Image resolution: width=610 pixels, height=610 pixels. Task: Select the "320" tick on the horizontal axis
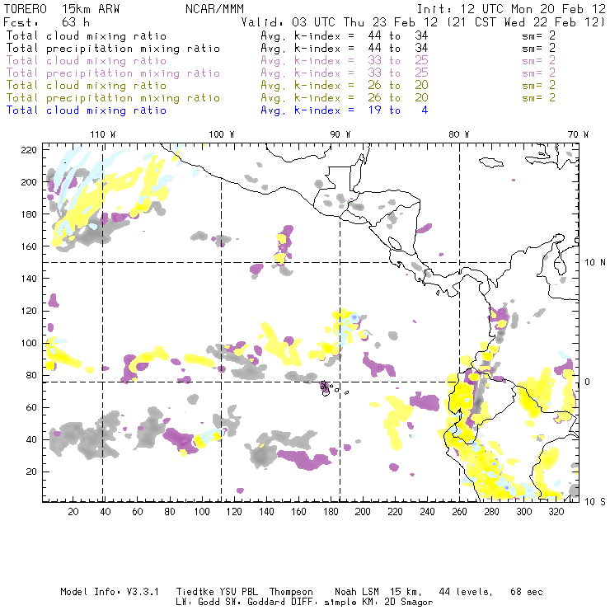(556, 512)
